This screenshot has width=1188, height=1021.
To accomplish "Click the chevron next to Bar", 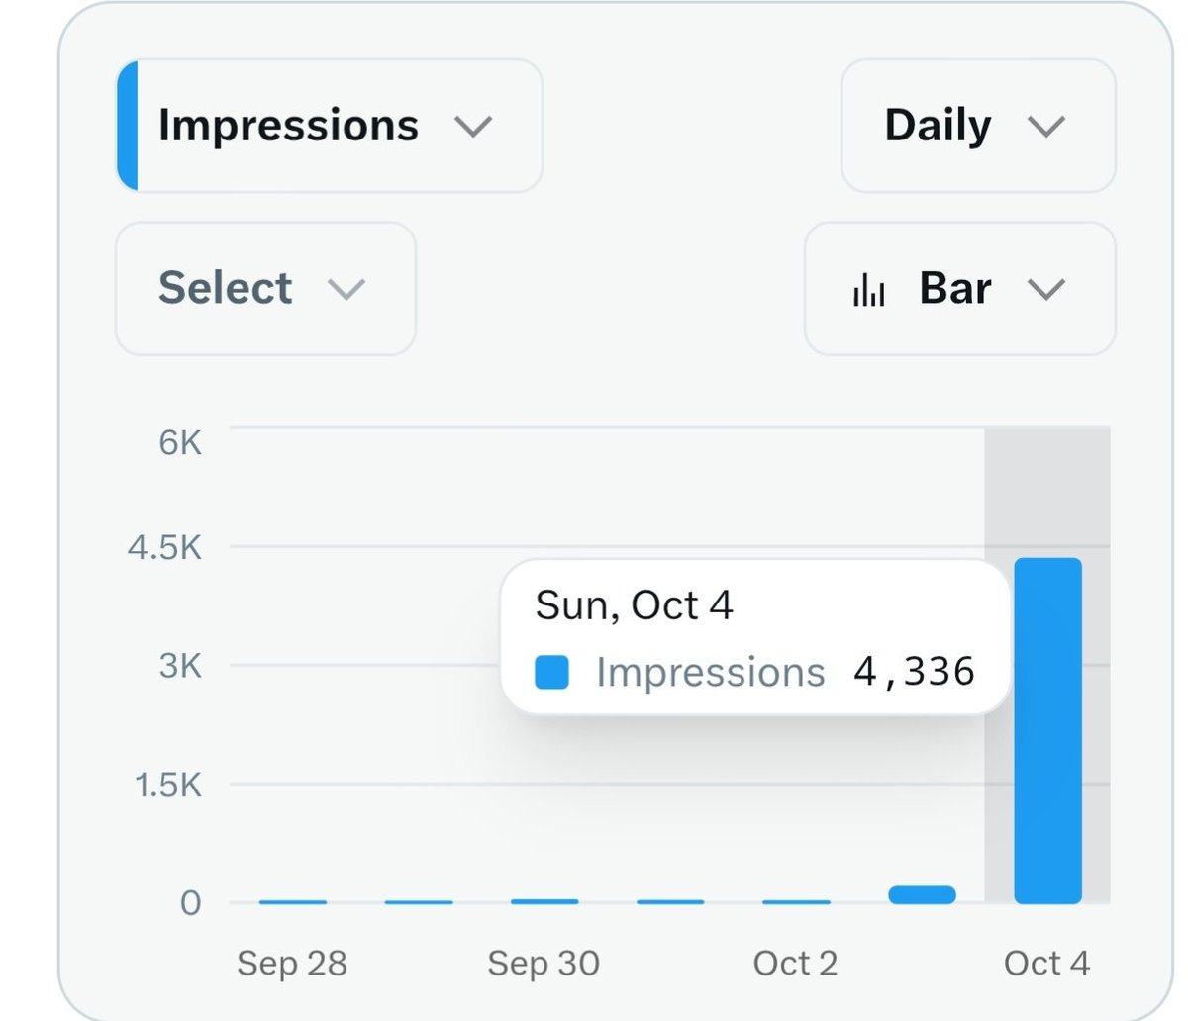I will 1045,289.
